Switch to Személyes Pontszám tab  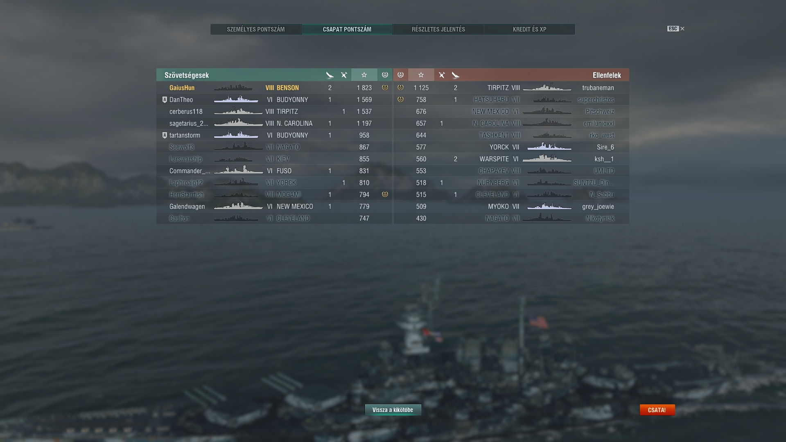pos(256,29)
